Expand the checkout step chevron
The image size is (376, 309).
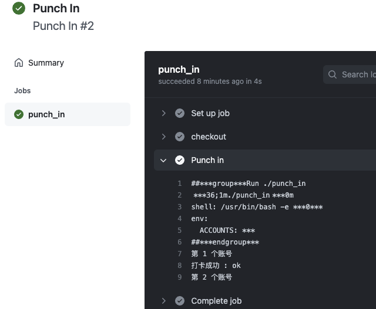click(x=163, y=137)
